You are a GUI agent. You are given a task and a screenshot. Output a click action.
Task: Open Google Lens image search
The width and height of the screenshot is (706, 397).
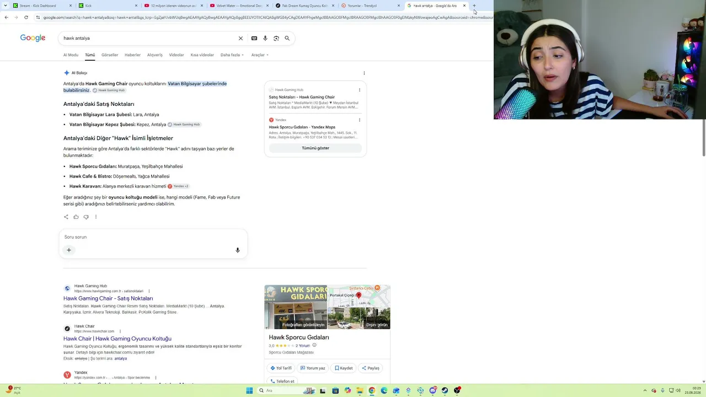pos(276,38)
